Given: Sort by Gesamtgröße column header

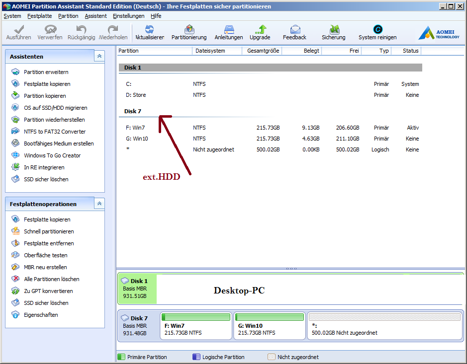Looking at the screenshot, I should pos(262,51).
